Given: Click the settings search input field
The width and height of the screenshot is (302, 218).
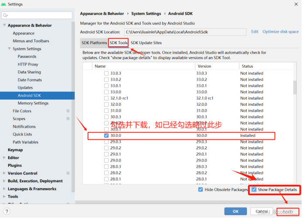Looking at the screenshot, I should [x=37, y=15].
